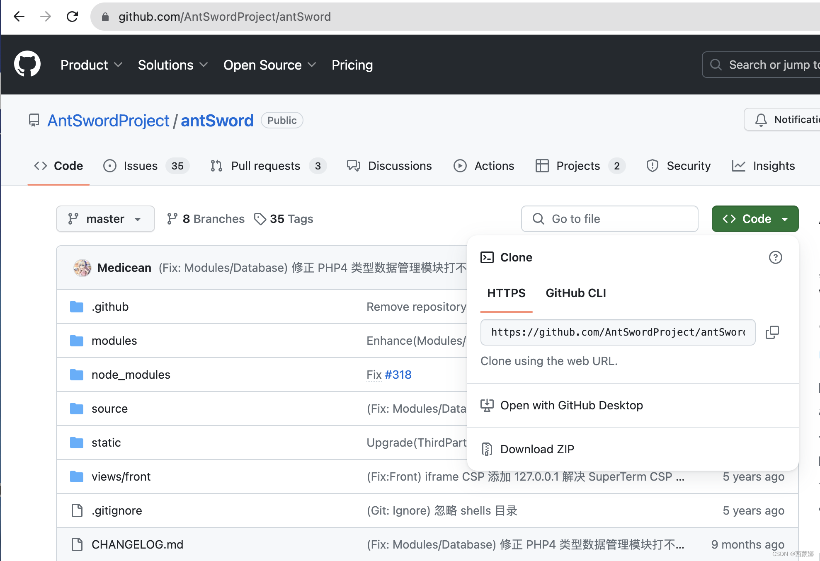This screenshot has height=561, width=820.
Task: Click the tag icon beside 35 Tags
Action: pyautogui.click(x=260, y=219)
